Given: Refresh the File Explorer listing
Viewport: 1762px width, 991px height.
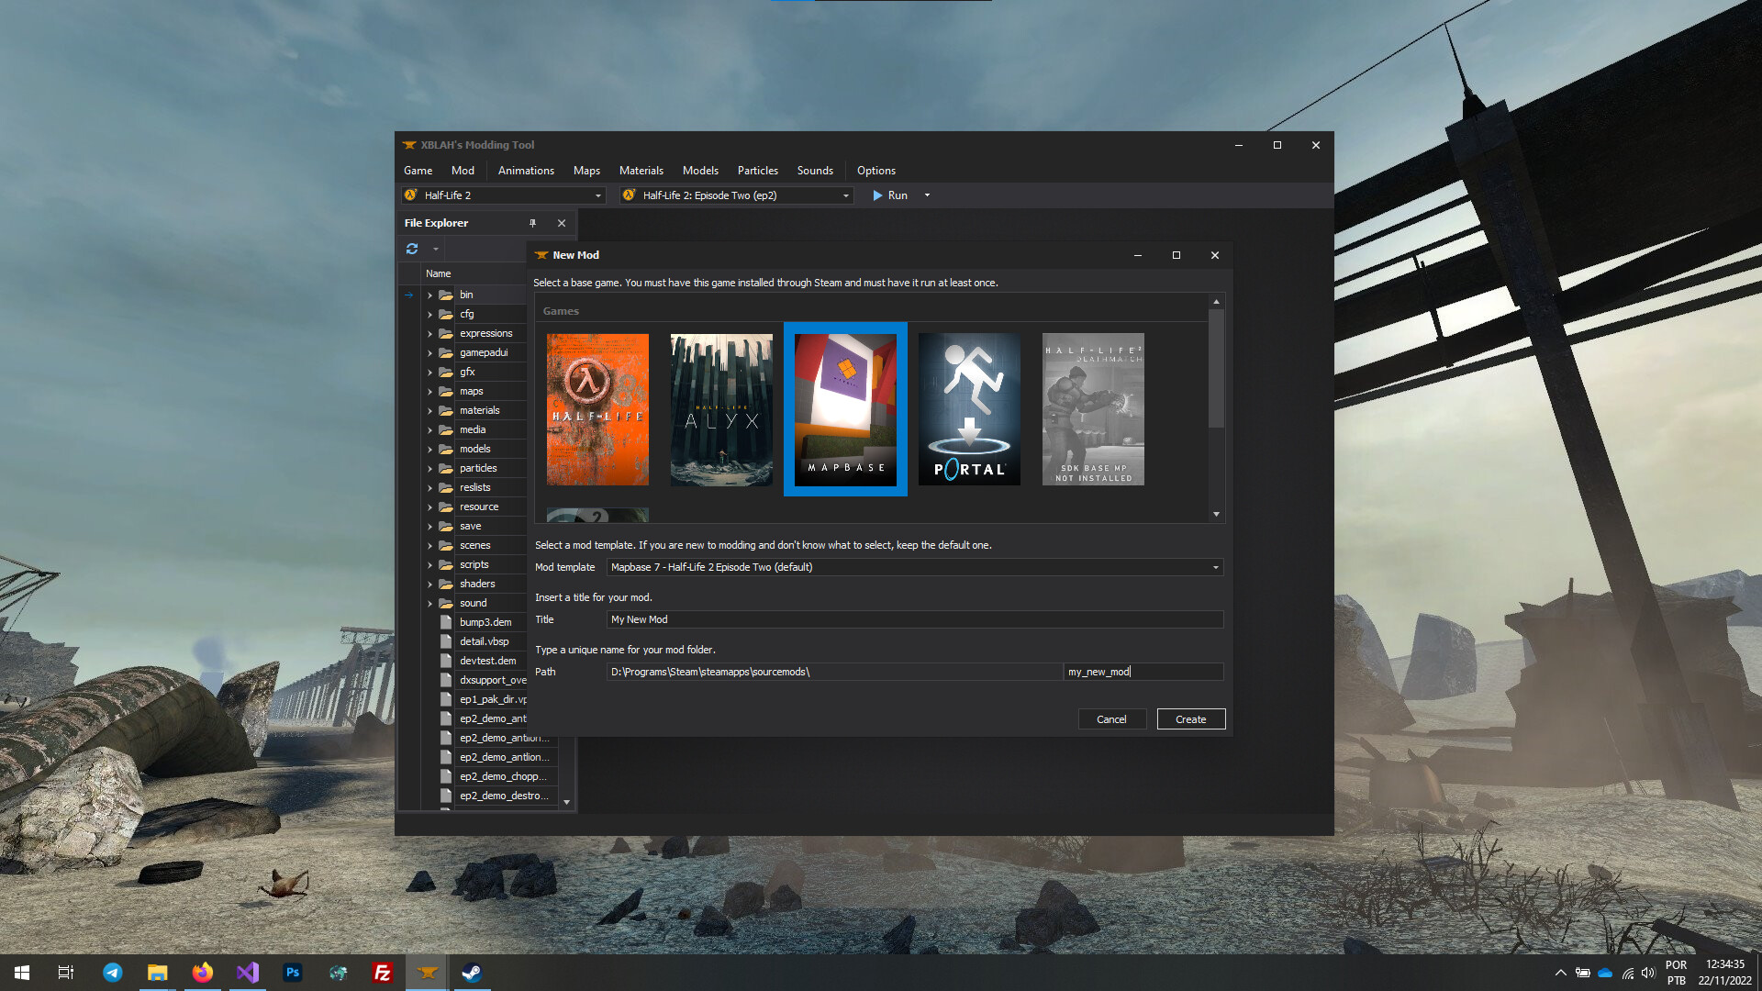Looking at the screenshot, I should (x=412, y=248).
